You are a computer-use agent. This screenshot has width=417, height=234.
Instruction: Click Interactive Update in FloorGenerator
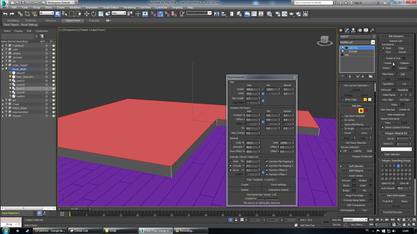[278, 190]
